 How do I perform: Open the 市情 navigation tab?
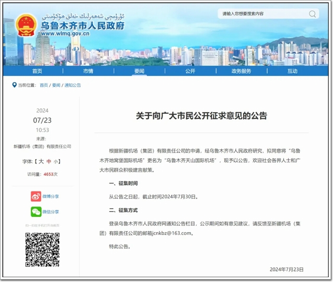tap(88, 71)
